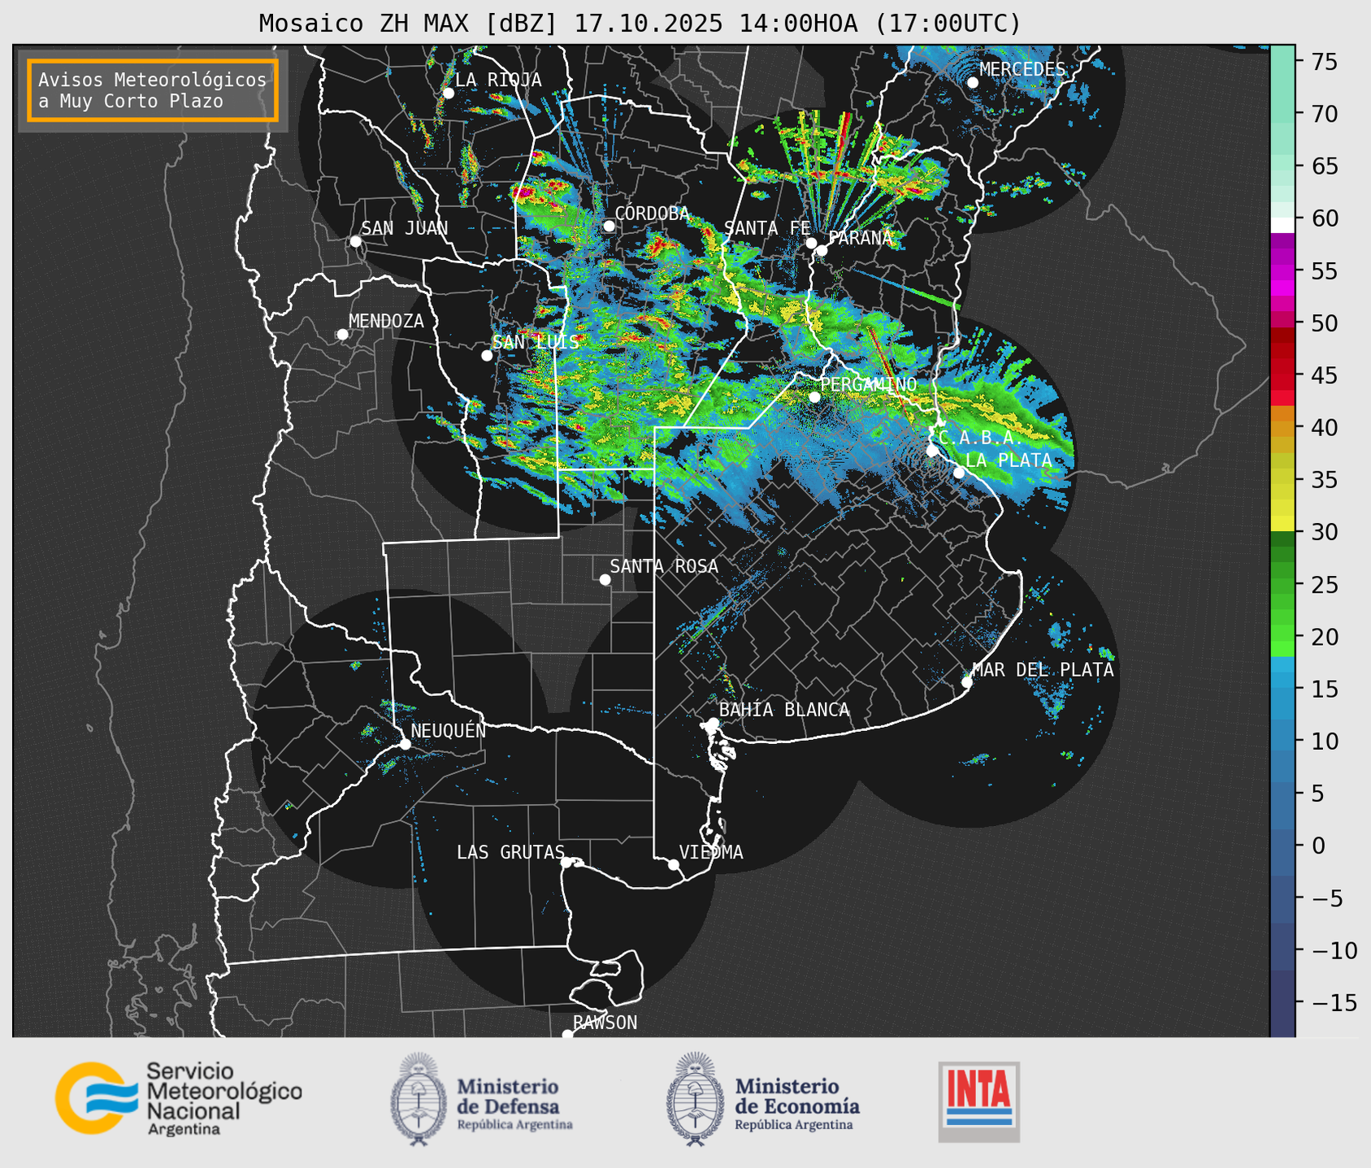Select the Neuquén city marker dot

point(405,744)
